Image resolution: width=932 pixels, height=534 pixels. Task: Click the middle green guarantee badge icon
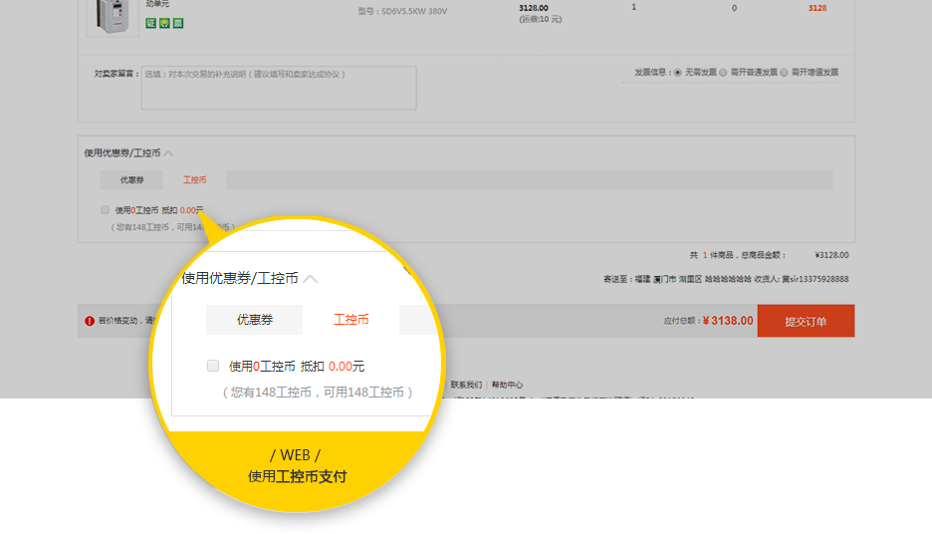[x=164, y=23]
